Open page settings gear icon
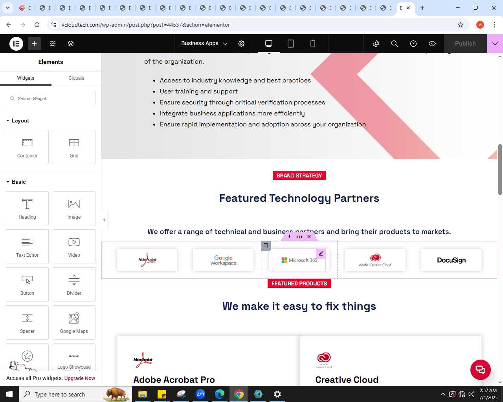This screenshot has width=503, height=402. (241, 44)
